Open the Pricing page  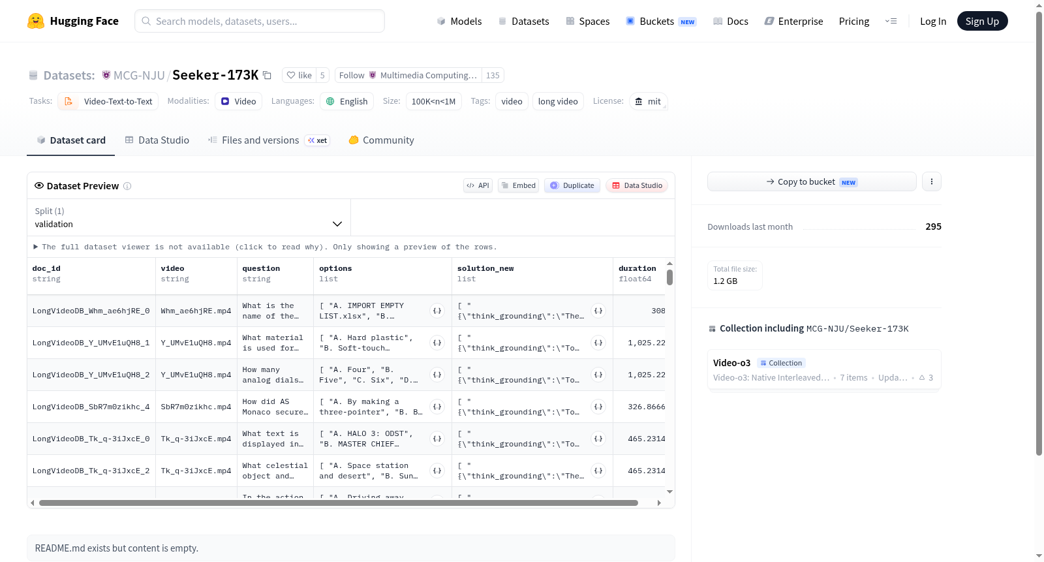pos(854,21)
